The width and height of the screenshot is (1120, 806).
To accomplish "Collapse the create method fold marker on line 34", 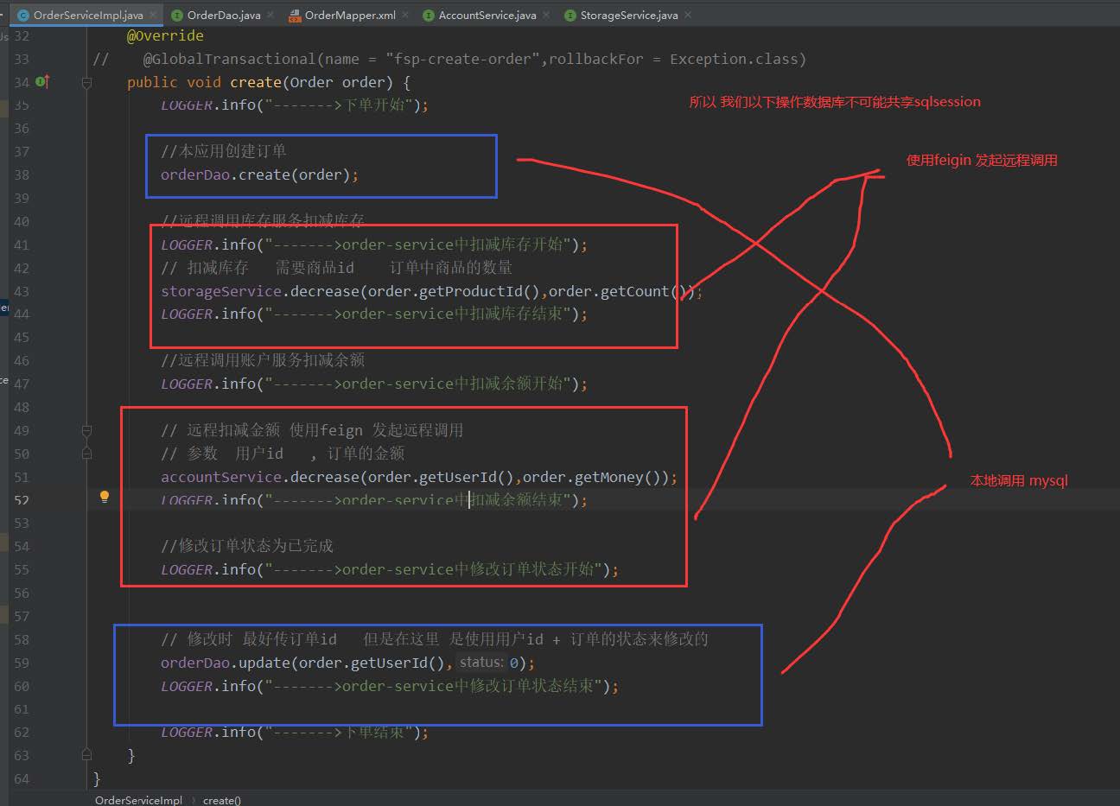I will click(x=86, y=82).
